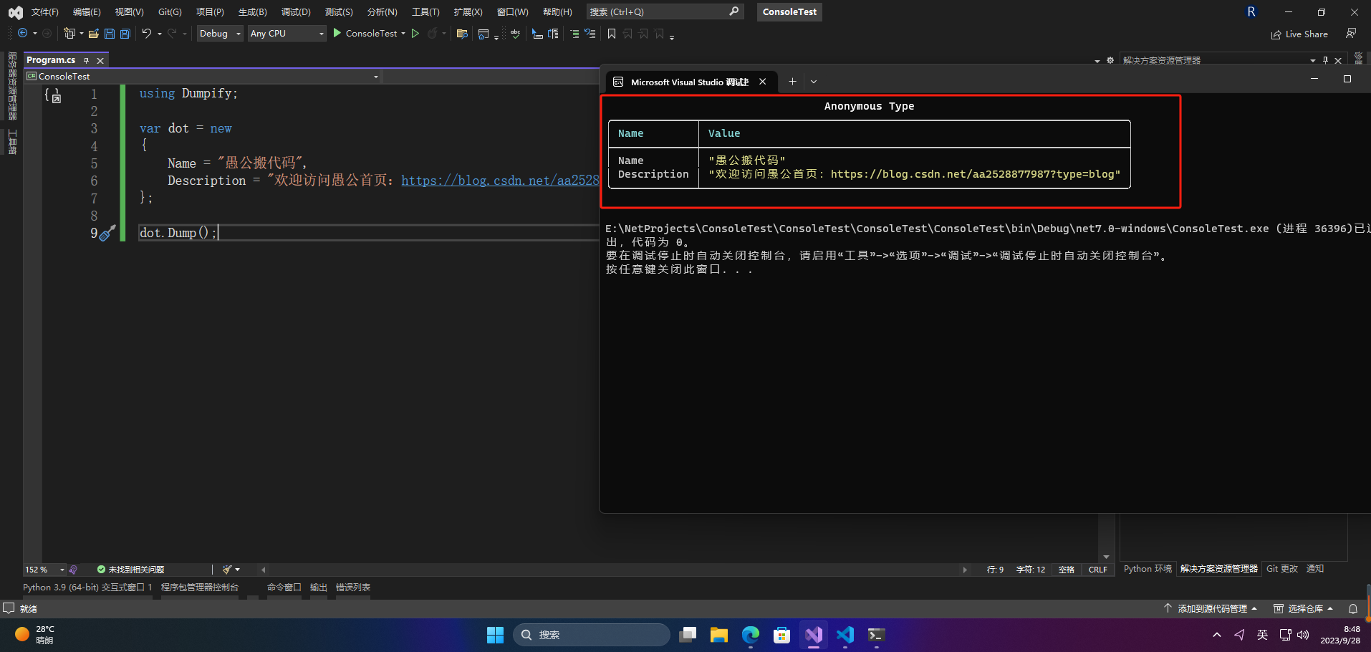Open a file using the Open File icon
This screenshot has width=1371, height=652.
[x=95, y=34]
